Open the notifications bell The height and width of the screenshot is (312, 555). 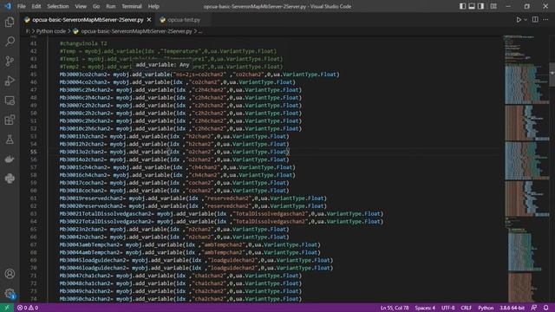click(545, 308)
